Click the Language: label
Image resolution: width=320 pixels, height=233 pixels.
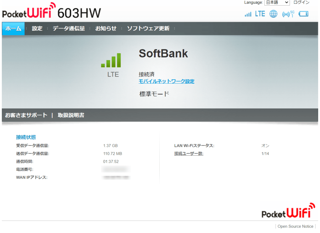point(253,2)
